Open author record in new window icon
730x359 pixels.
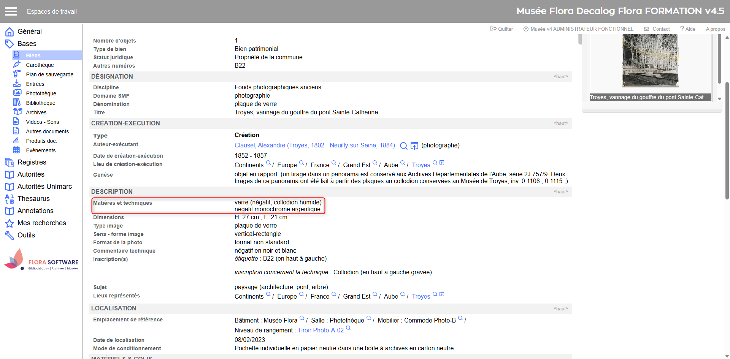coord(414,146)
